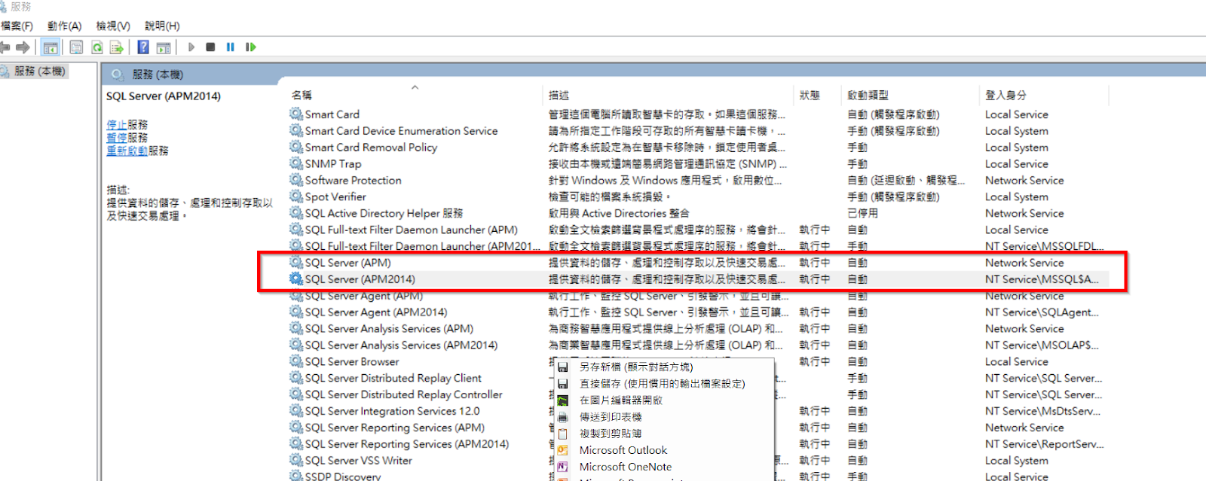Viewport: 1206px width, 481px height.
Task: Click the Restart Service icon
Action: (251, 47)
